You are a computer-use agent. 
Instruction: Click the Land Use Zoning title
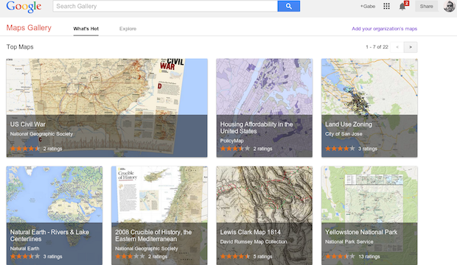(349, 124)
